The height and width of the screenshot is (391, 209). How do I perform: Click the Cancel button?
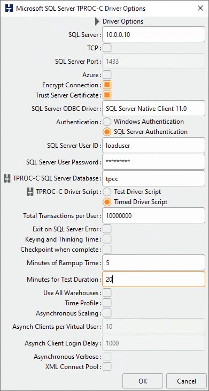coord(187,381)
